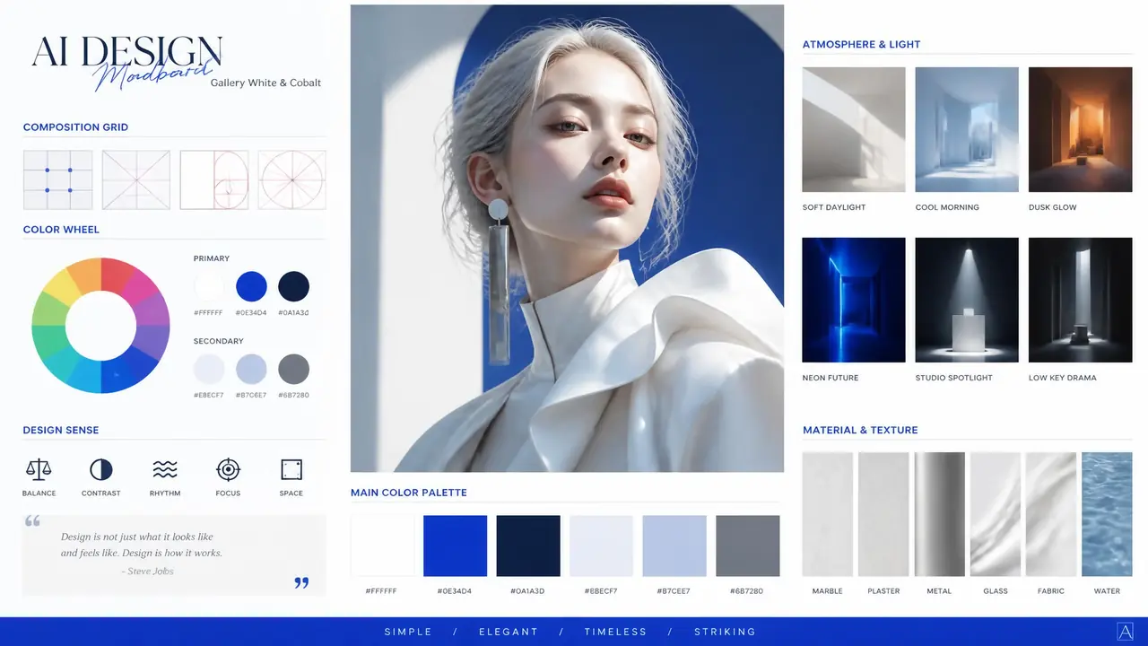Select the Focus target icon
The width and height of the screenshot is (1148, 646).
(x=229, y=469)
